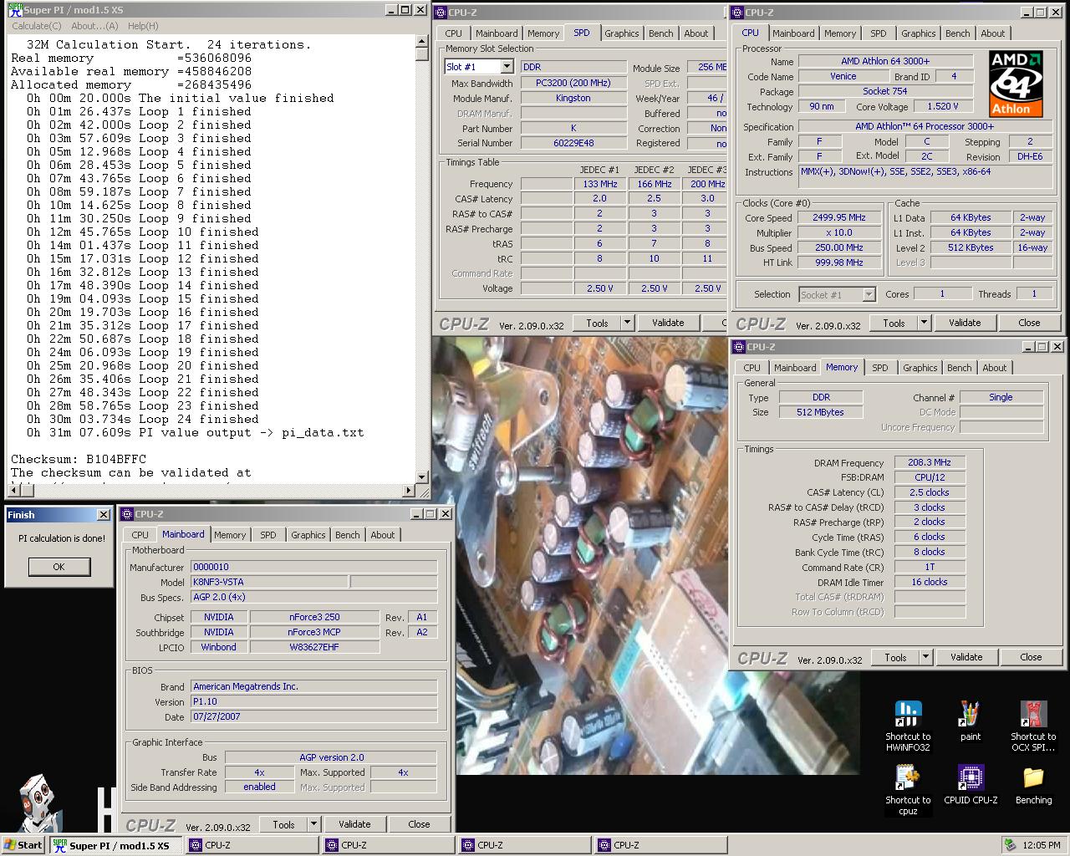The image size is (1070, 856).
Task: Click the CAS# Latency 2.5 clocks value
Action: point(930,492)
